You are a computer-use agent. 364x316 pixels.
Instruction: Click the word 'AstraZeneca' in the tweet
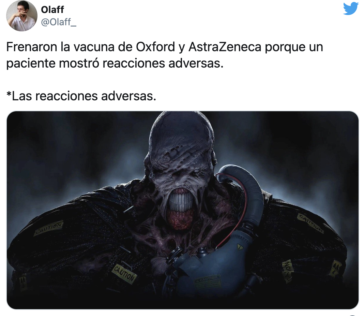[225, 47]
